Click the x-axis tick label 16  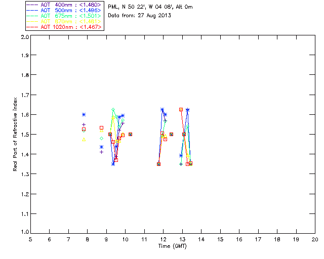[x=239, y=239]
